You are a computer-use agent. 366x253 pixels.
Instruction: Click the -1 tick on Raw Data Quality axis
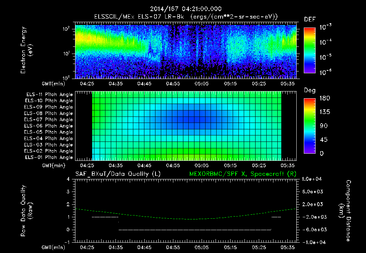click(x=67, y=242)
